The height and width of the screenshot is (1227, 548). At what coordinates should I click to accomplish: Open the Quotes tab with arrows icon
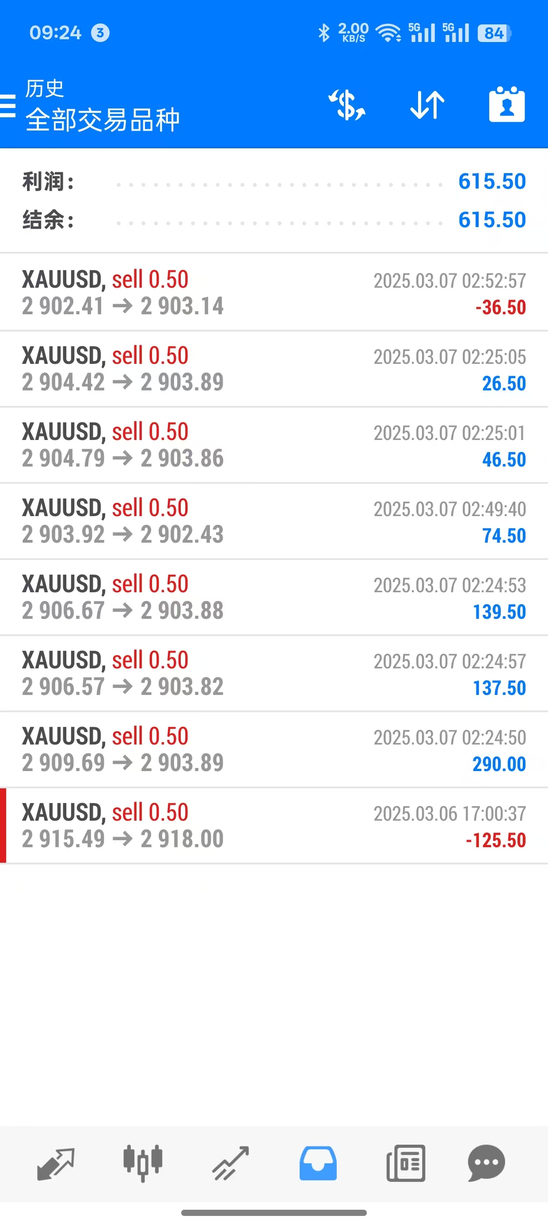pyautogui.click(x=56, y=1163)
